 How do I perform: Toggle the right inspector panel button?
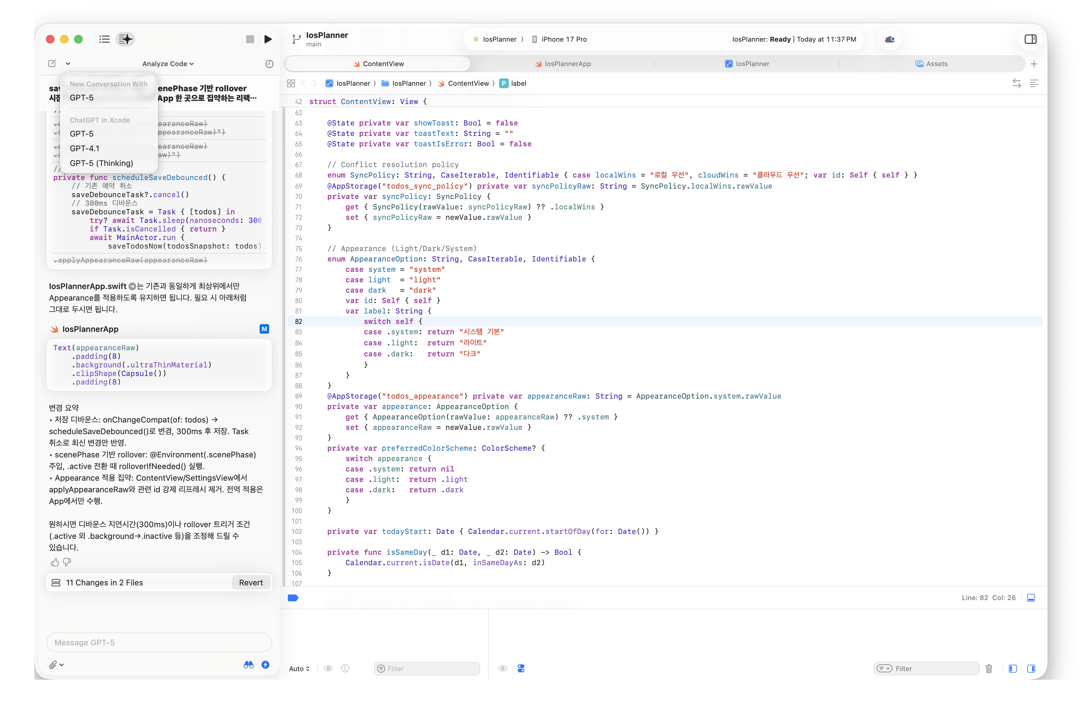click(x=1030, y=39)
